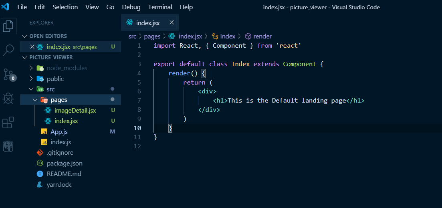Open the Search view icon
Screen dimensions: 442x208
coord(8,50)
